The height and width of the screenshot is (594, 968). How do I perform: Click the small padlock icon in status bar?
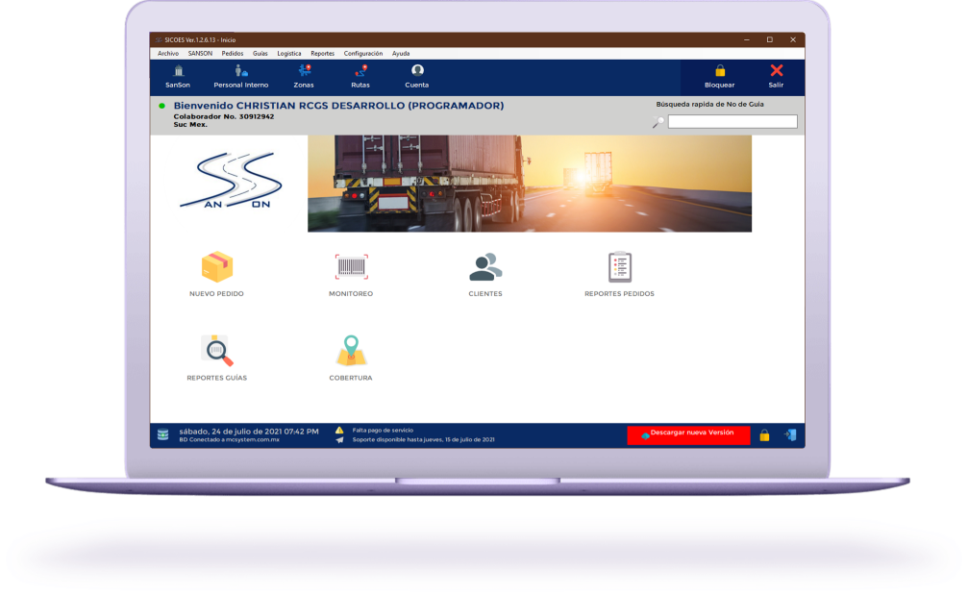(x=764, y=435)
